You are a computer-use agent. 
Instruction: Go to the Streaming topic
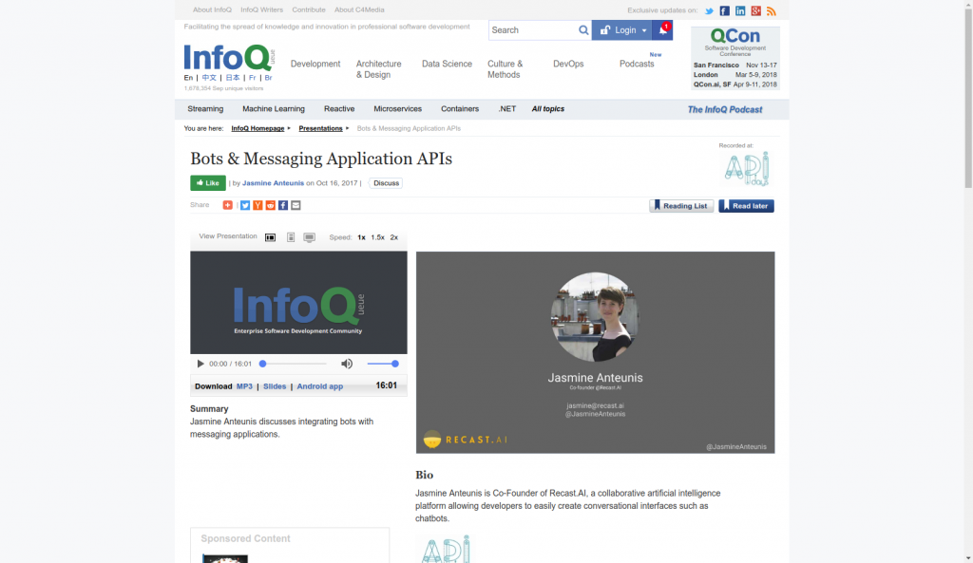tap(205, 109)
